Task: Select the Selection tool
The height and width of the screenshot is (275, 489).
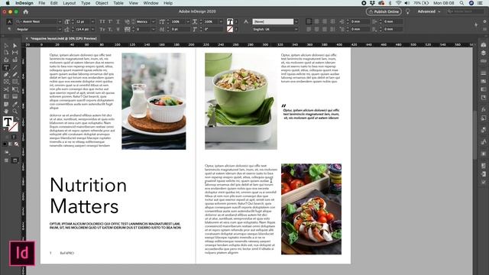Action: click(6, 46)
